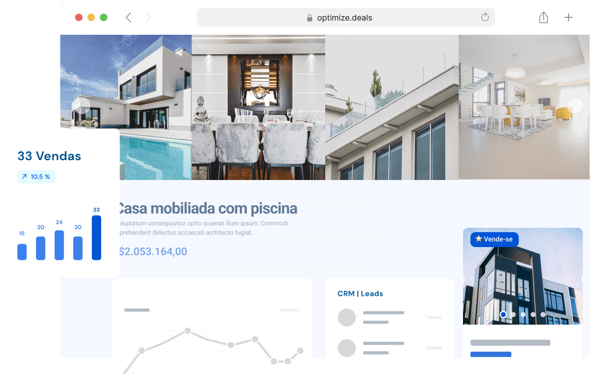The image size is (590, 377).
Task: Click the 'CRM | Leads' heading
Action: [x=360, y=294]
